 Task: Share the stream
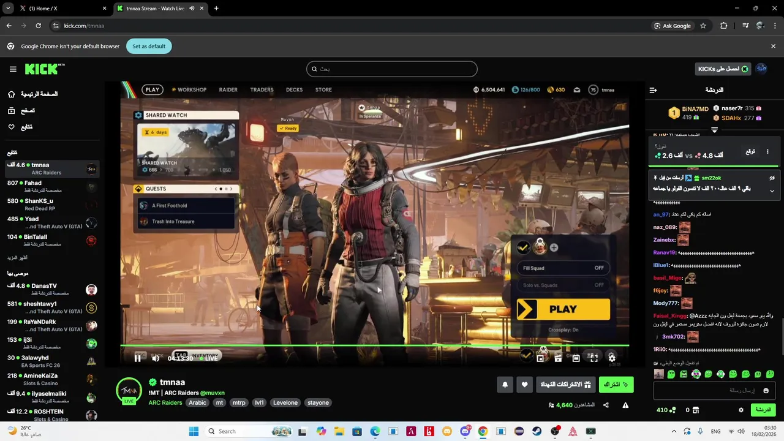[606, 405]
